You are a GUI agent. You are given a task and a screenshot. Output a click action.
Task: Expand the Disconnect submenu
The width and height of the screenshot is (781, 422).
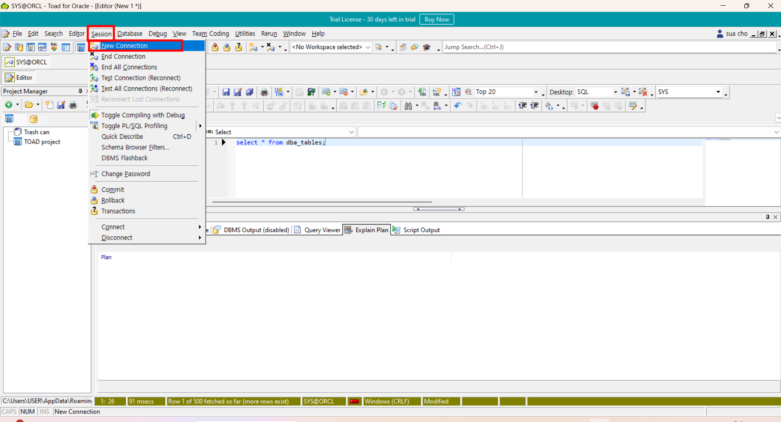tap(200, 238)
